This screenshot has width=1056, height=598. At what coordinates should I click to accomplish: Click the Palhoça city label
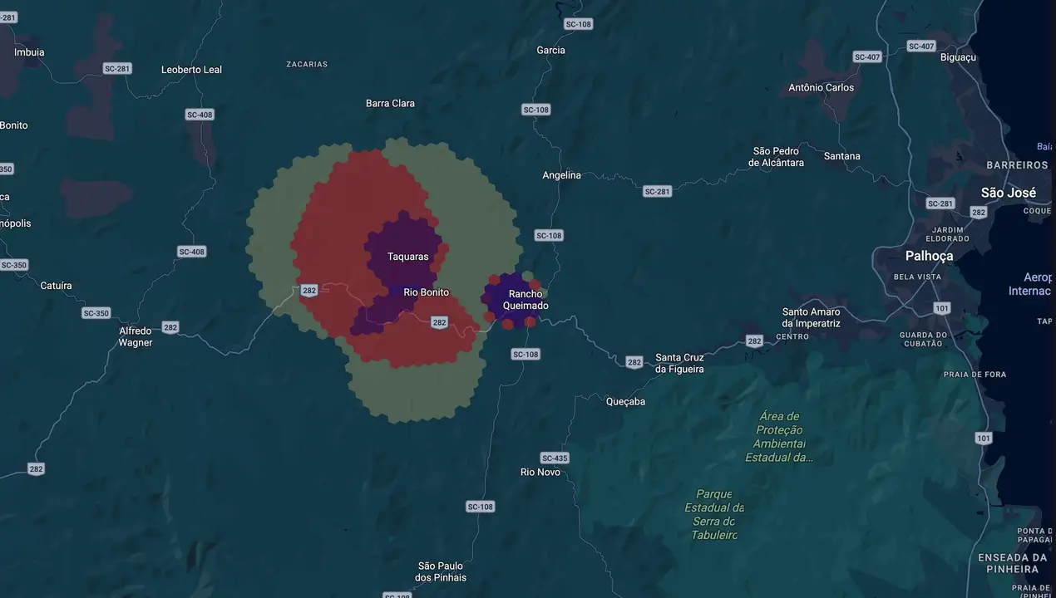tap(930, 256)
